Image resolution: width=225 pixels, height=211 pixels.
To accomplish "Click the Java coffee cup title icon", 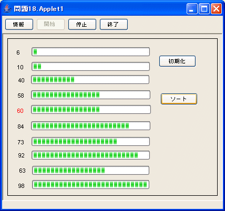I will pyautogui.click(x=7, y=8).
